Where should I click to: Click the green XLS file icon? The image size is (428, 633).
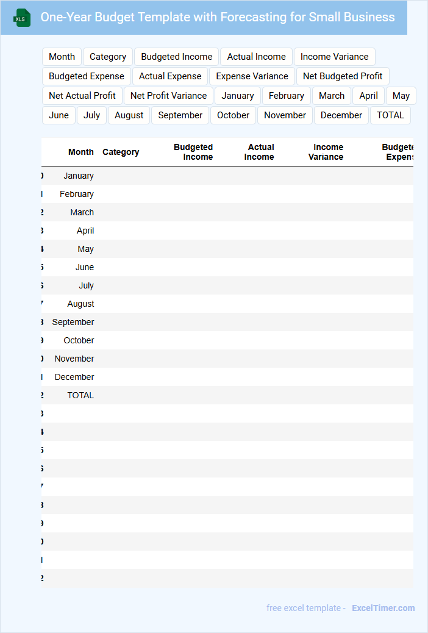coord(21,18)
